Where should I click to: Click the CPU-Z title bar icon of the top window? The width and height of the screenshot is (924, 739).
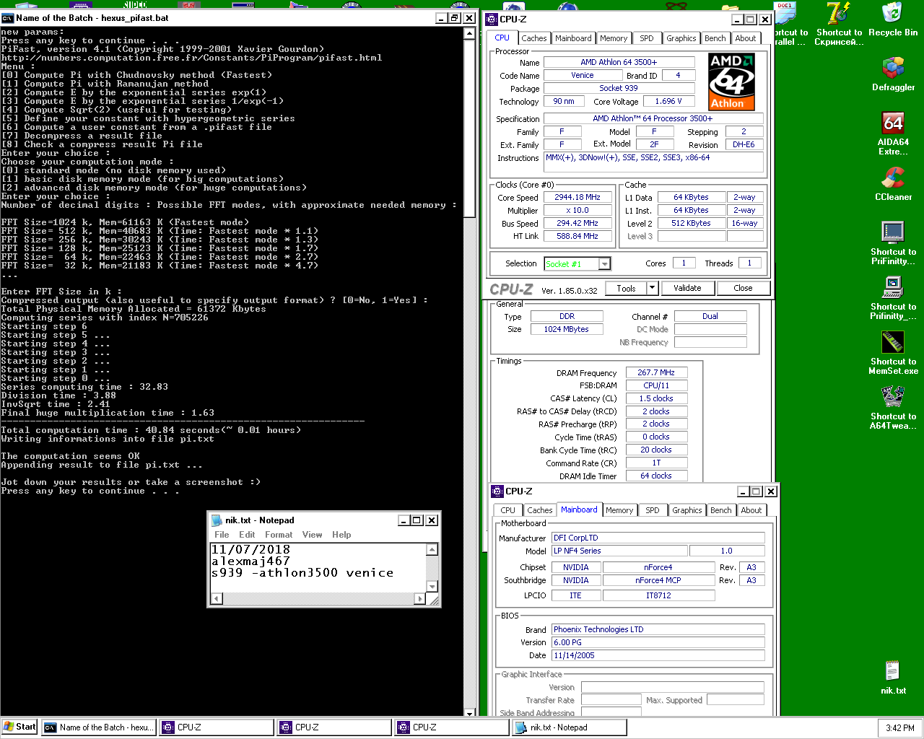coord(492,19)
